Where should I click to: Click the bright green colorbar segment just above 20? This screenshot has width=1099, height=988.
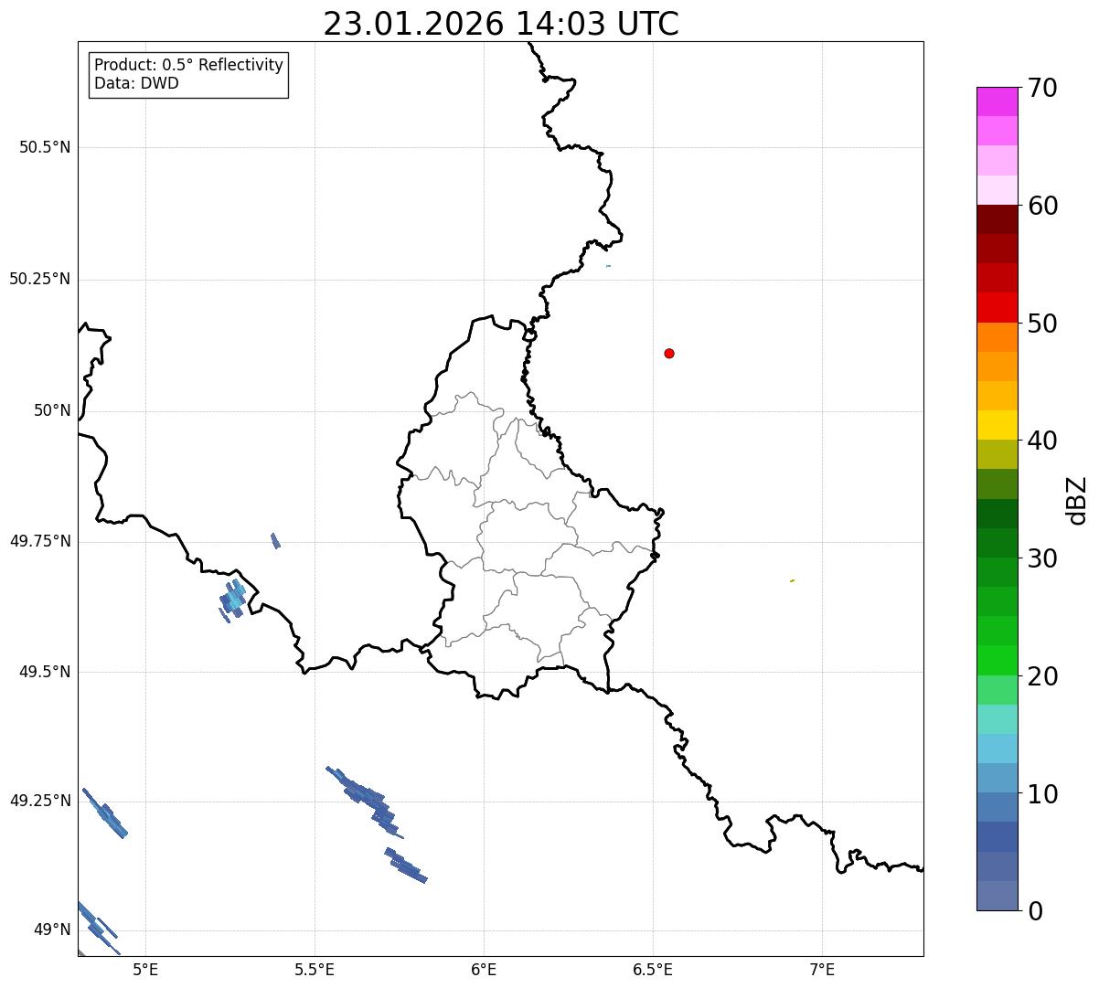pos(998,661)
